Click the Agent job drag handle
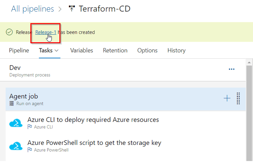Screen dimensions: 253x162 click(x=238, y=99)
